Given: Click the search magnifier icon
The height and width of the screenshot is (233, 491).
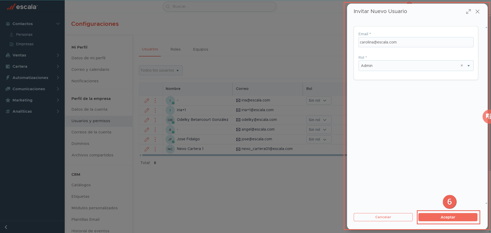Looking at the screenshot, I should tap(168, 7).
